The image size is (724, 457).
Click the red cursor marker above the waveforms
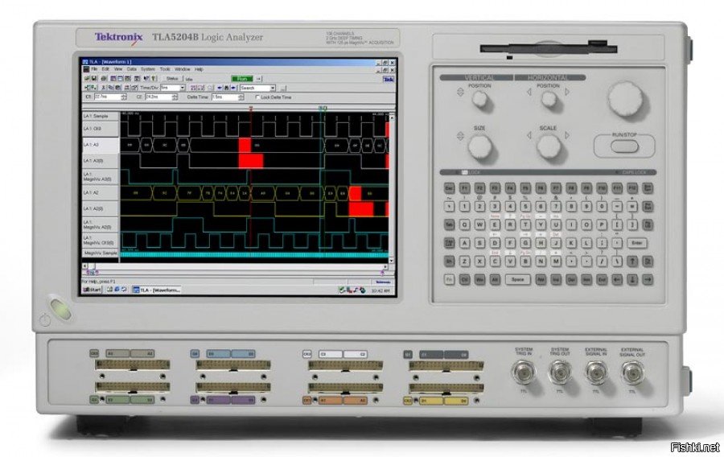(251, 108)
